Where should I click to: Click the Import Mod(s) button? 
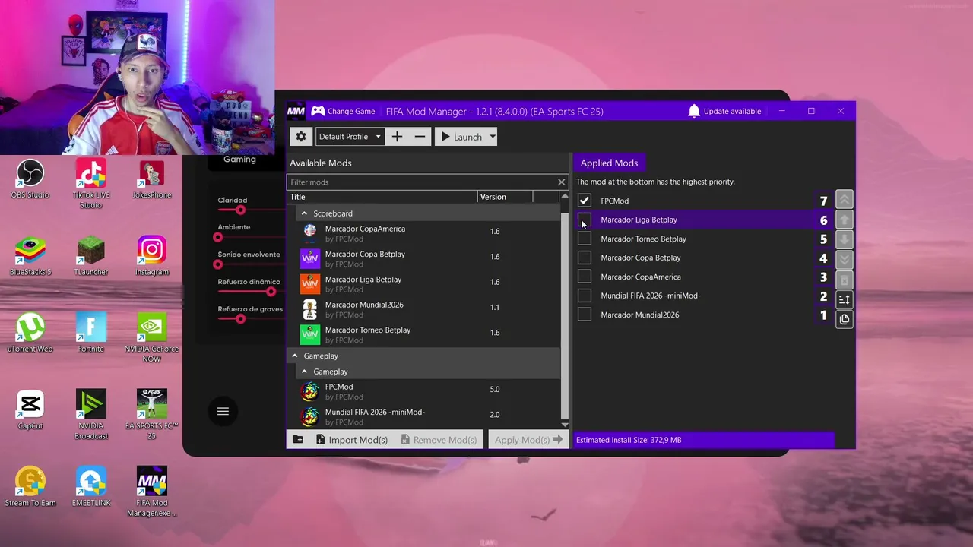tap(351, 440)
